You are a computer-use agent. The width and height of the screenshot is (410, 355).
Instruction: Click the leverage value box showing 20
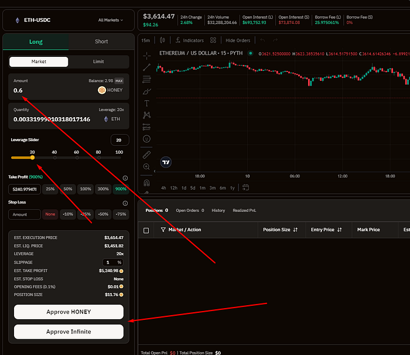pos(119,140)
